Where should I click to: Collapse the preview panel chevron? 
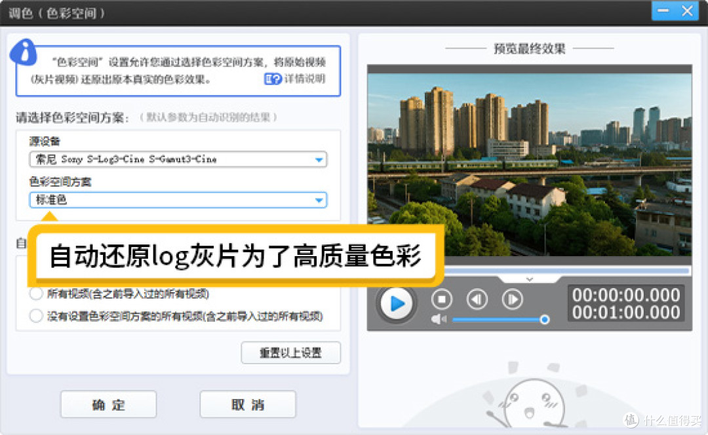point(530,279)
